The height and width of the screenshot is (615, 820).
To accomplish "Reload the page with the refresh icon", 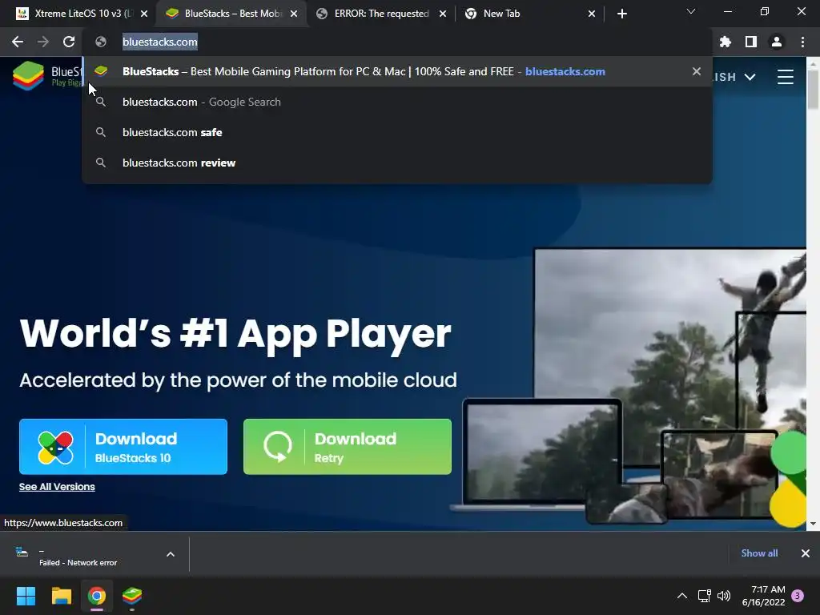I will coord(69,42).
